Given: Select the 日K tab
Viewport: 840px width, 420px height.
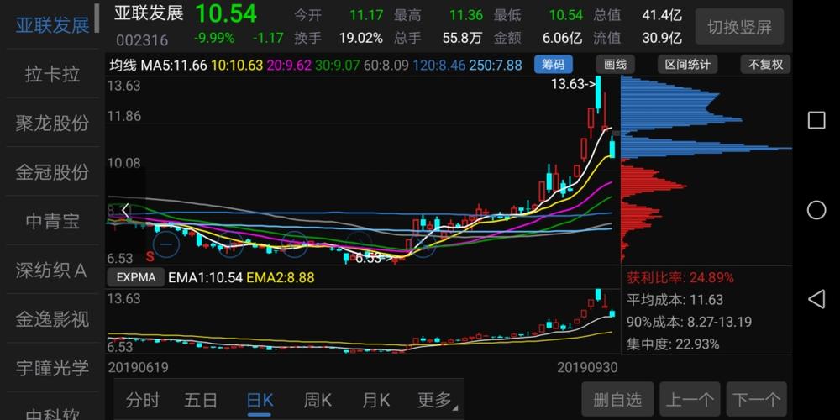Looking at the screenshot, I should pos(260,400).
